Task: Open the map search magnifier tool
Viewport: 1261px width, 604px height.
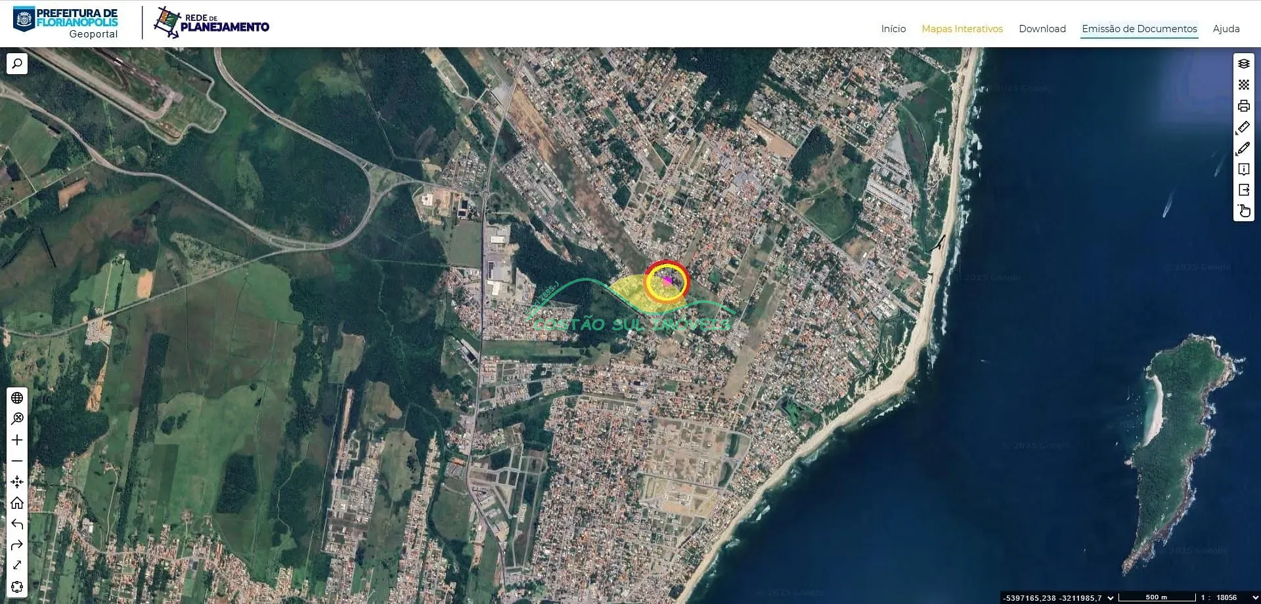Action: pos(17,64)
